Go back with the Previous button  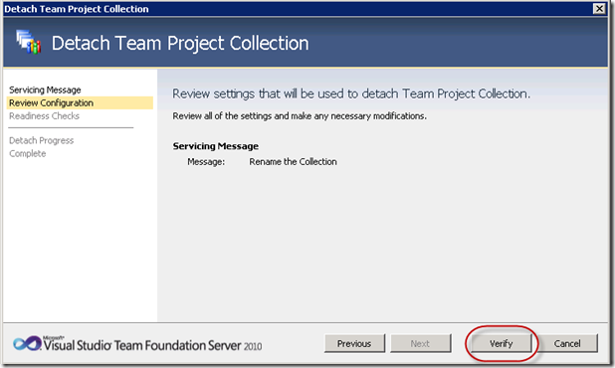pyautogui.click(x=354, y=343)
